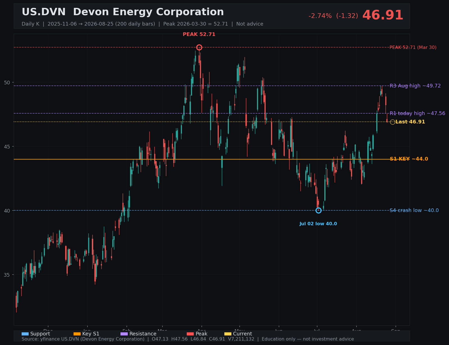Click the yellow Current legend swatch

point(228,334)
